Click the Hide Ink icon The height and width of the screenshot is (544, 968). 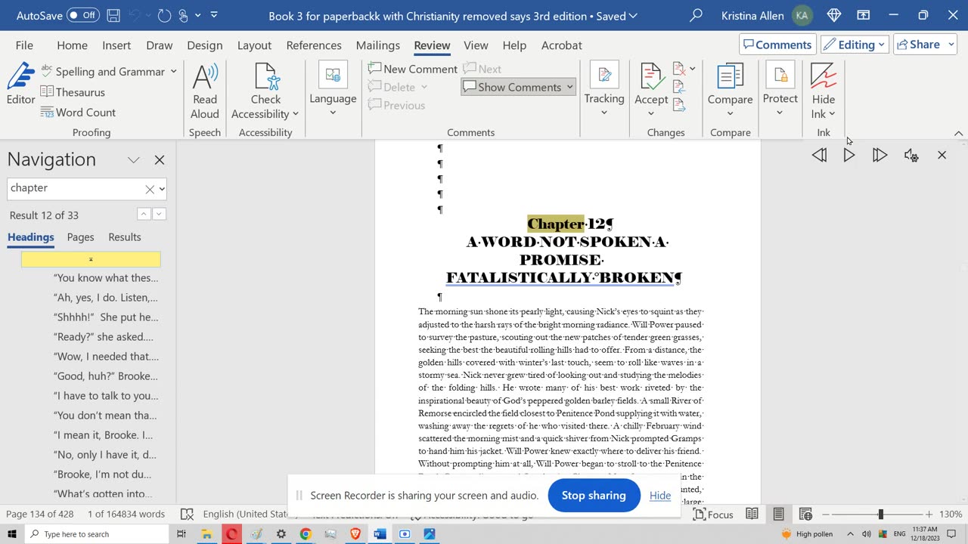pos(824,77)
